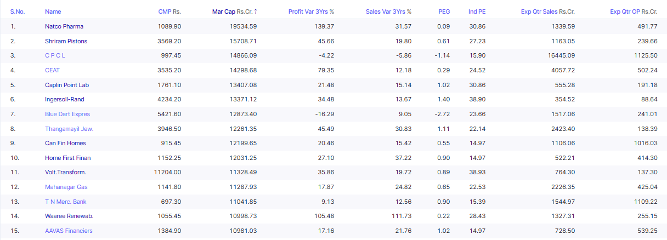
Task: Open AAVAS Financiers link
Action: (x=69, y=231)
